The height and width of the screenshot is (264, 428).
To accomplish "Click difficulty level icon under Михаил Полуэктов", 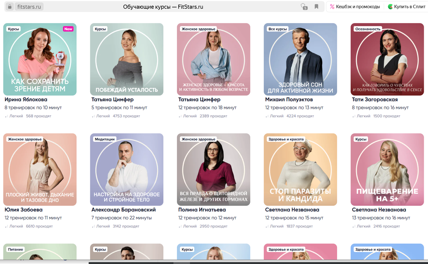I will [267, 116].
